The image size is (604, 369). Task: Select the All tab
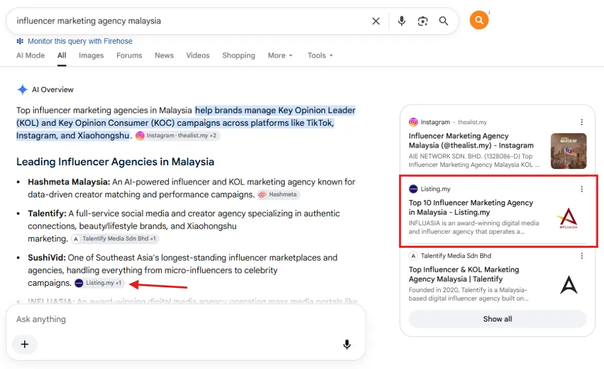[x=62, y=55]
